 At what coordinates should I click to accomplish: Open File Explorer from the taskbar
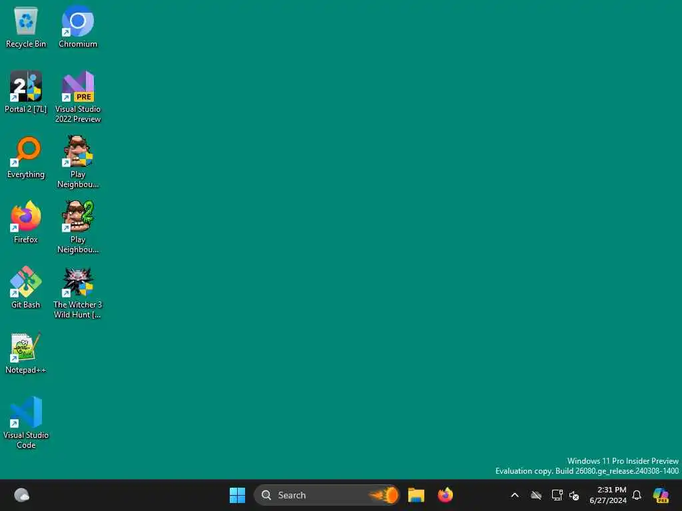point(416,495)
